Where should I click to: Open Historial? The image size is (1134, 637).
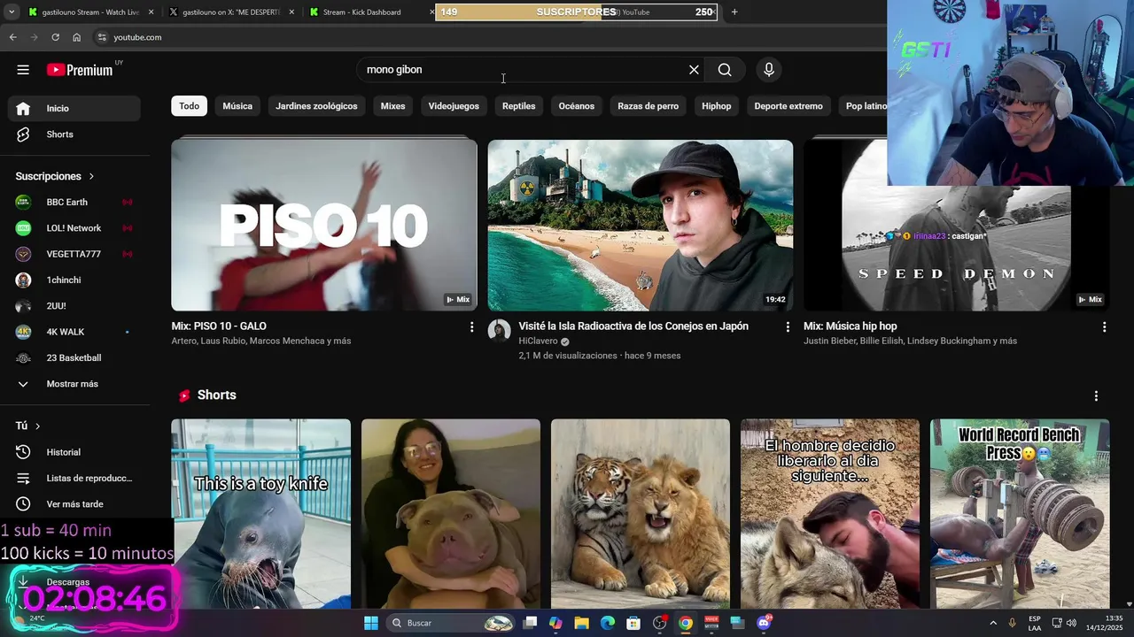click(x=74, y=452)
